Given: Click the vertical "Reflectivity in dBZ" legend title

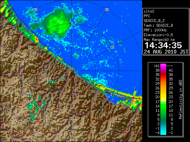Looking at the screenshot, I should click(180, 99).
